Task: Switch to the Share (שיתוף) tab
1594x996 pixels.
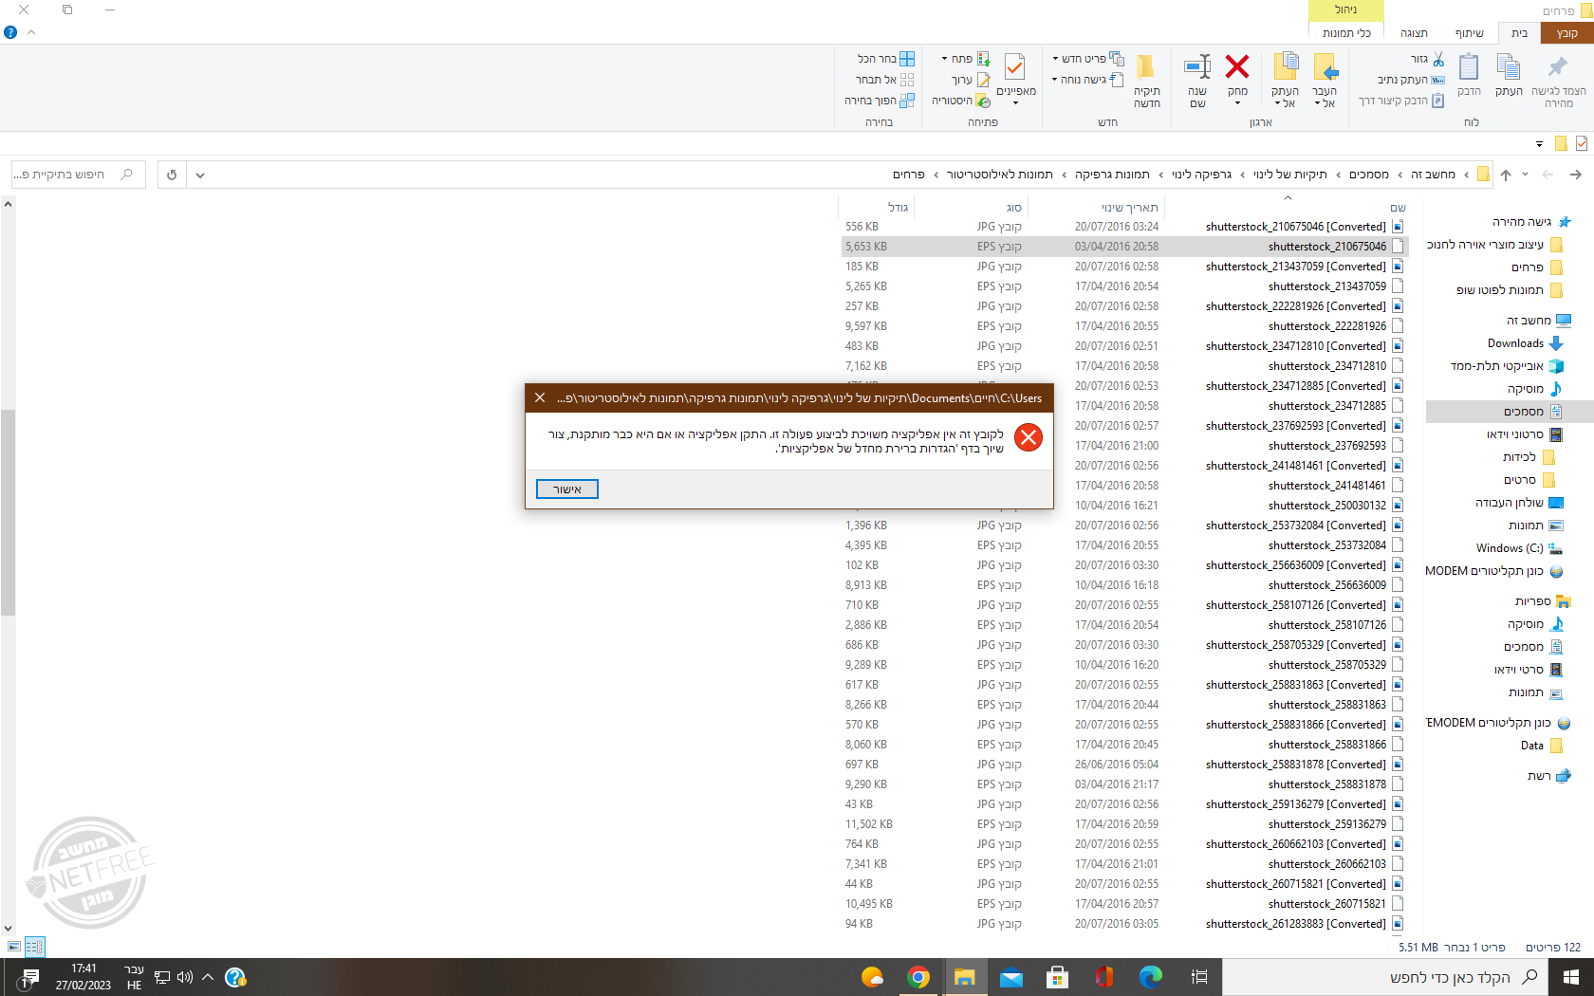Action: [1469, 33]
